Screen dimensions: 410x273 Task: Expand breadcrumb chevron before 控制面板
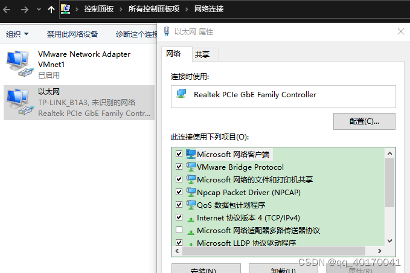tap(77, 10)
